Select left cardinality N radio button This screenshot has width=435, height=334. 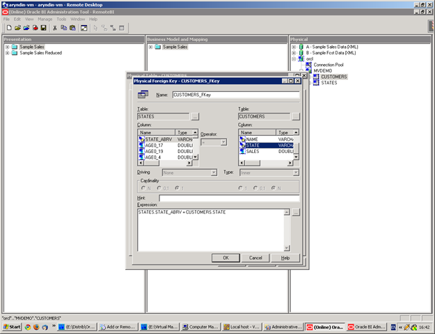[143, 188]
